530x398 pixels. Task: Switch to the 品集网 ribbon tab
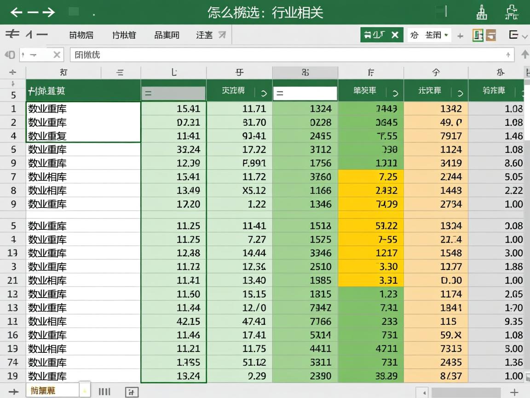point(167,35)
